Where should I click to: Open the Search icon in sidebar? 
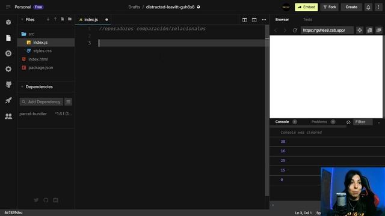(x=8, y=53)
